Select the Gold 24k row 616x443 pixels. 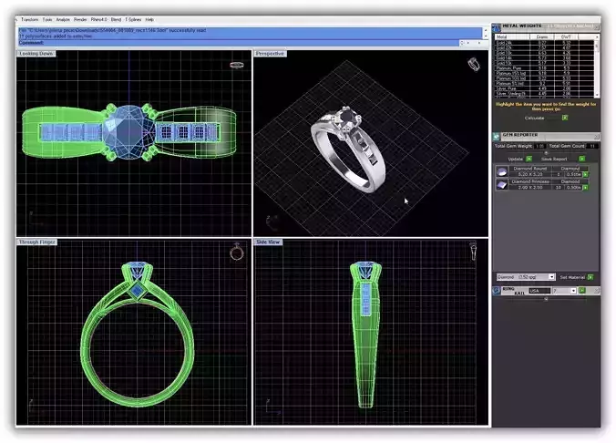click(545, 43)
